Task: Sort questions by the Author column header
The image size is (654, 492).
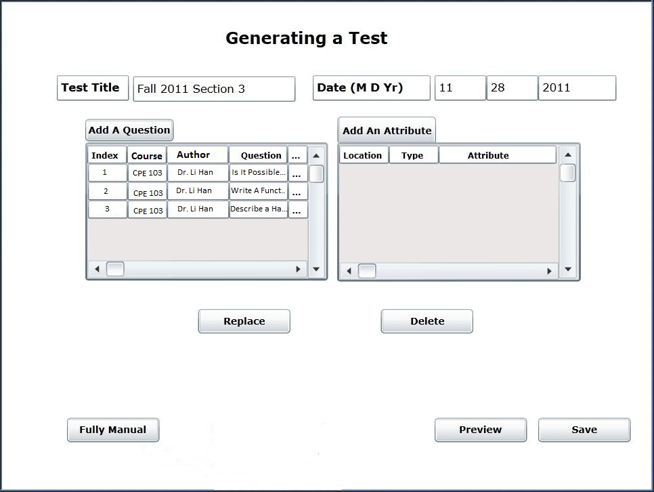Action: pos(197,155)
